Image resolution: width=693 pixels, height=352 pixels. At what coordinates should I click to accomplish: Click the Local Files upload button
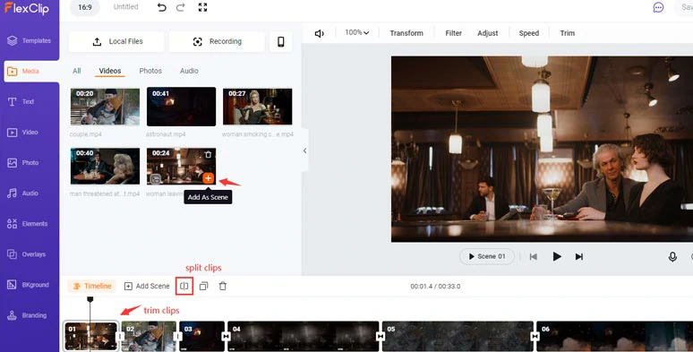pos(116,41)
